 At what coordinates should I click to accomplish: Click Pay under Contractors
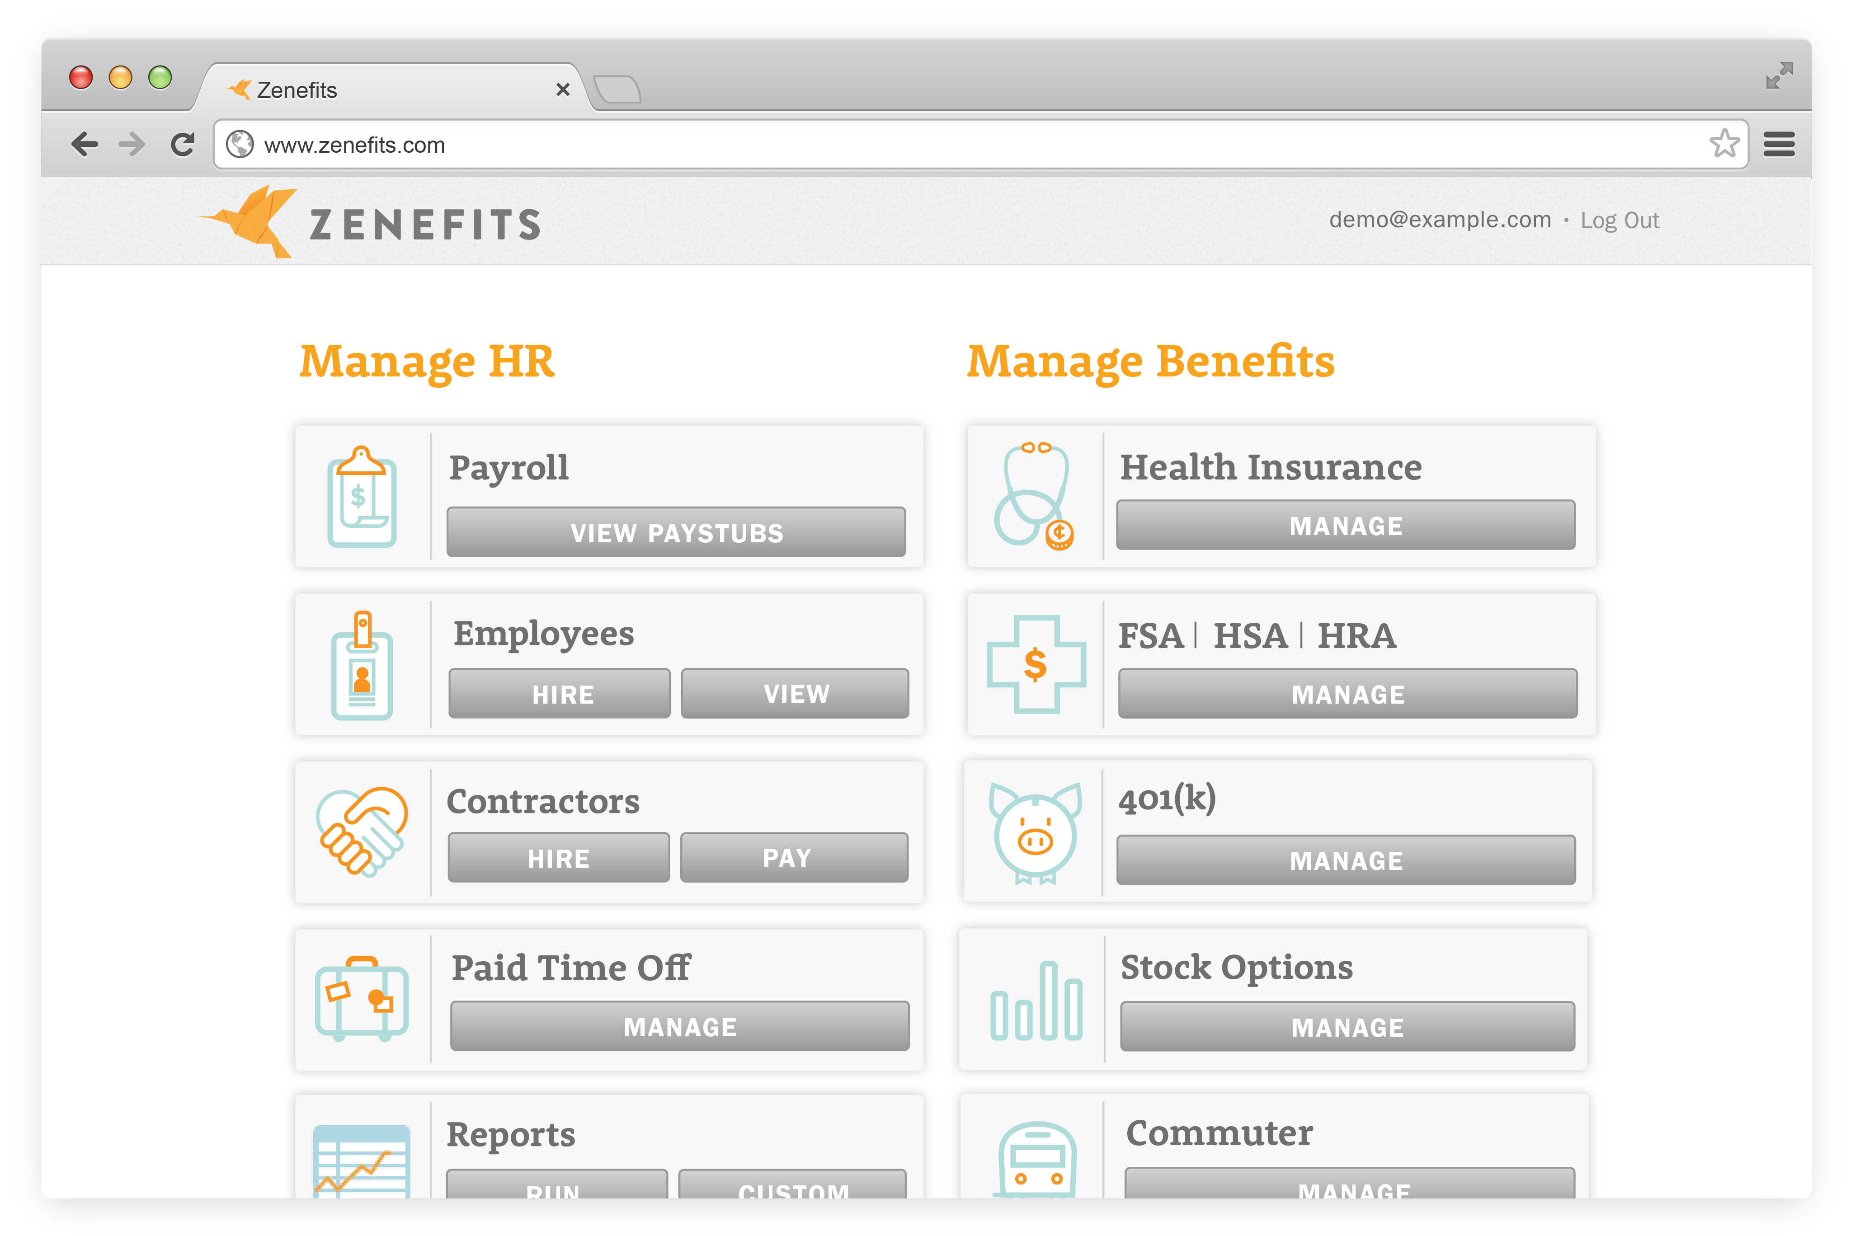(x=794, y=857)
